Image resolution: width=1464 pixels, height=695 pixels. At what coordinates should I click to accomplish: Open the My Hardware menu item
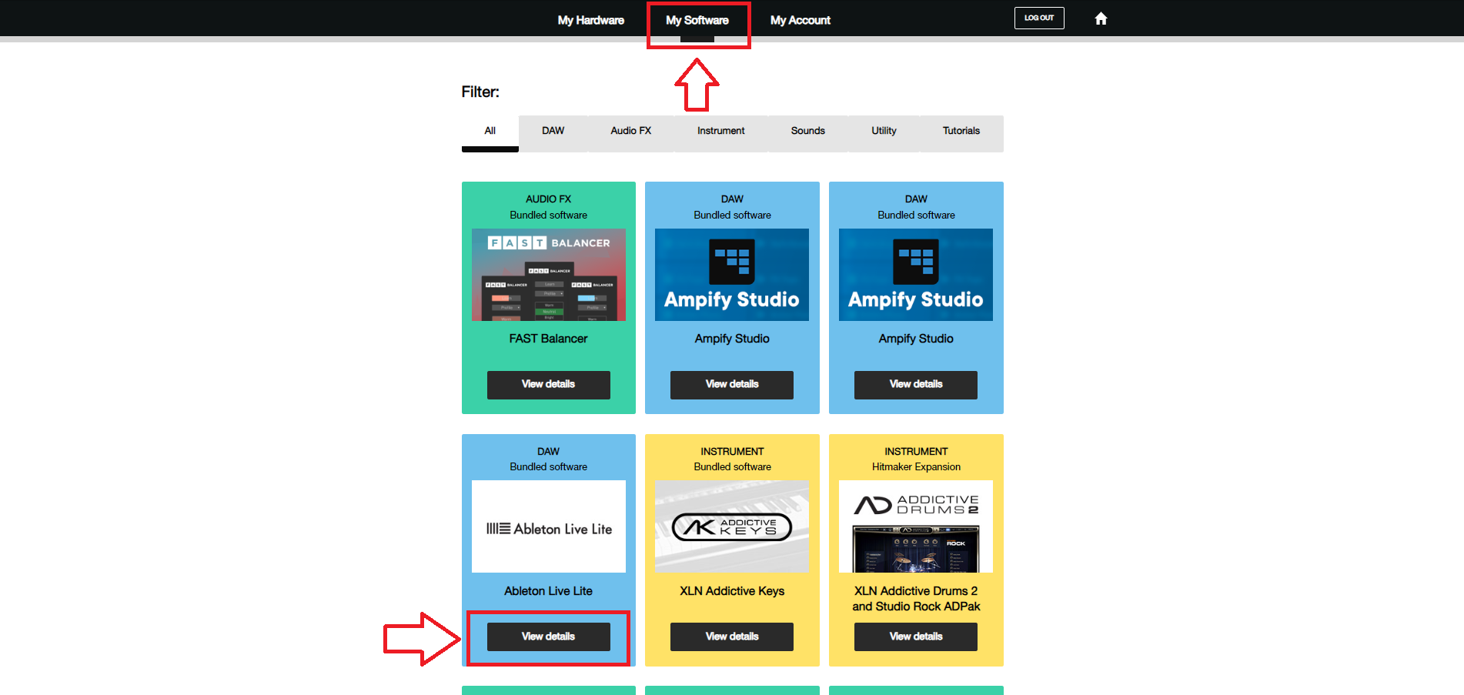coord(590,20)
